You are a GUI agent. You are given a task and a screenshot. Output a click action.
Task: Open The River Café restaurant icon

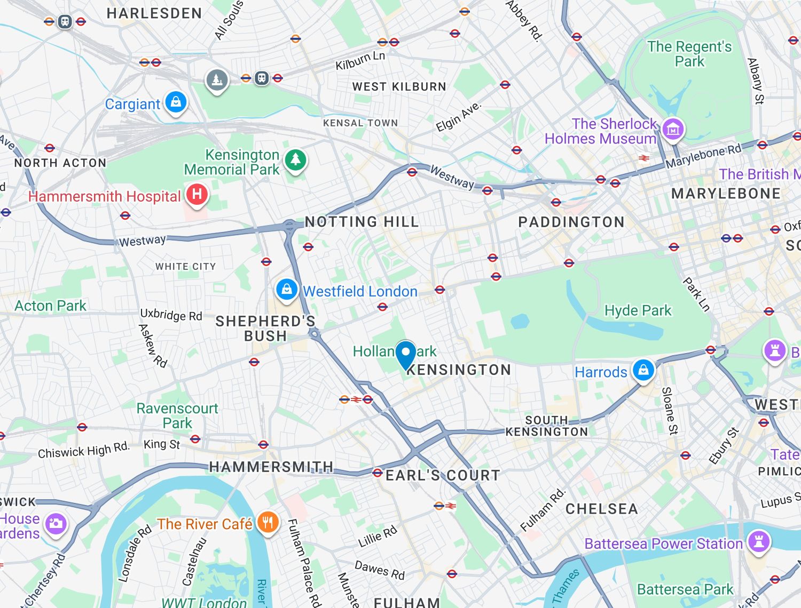pos(268,523)
